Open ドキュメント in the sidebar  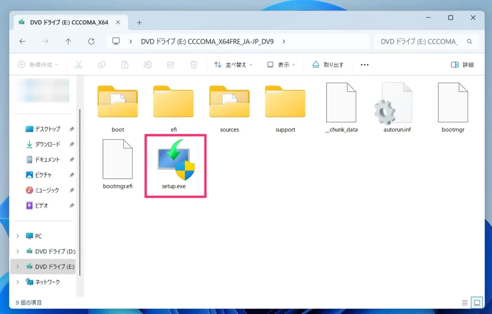48,160
